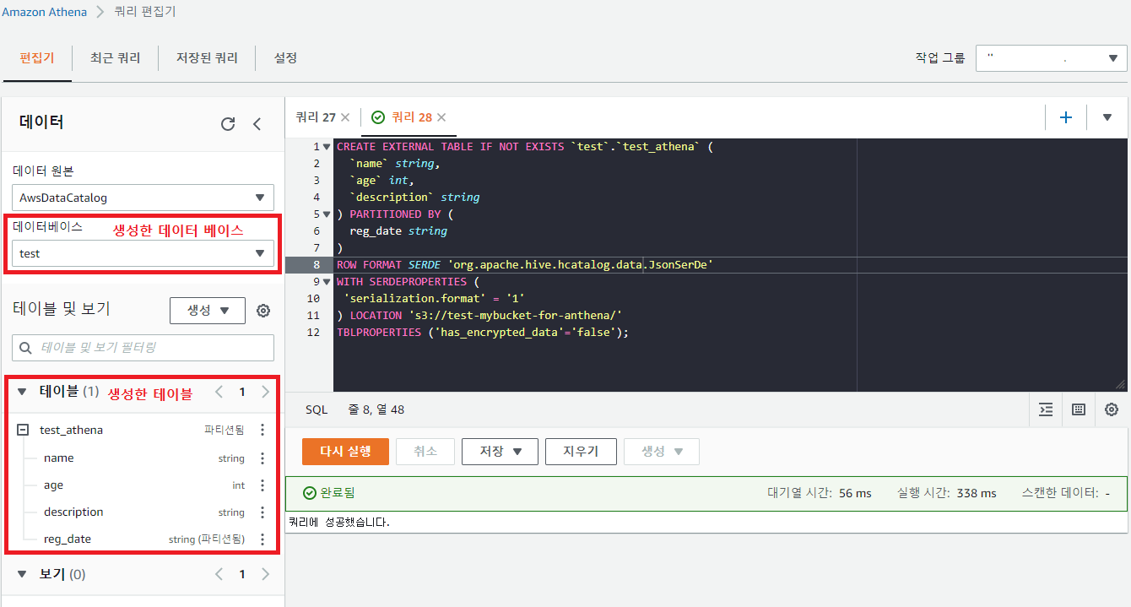
Task: Open actions menu for age column
Action: coord(262,485)
